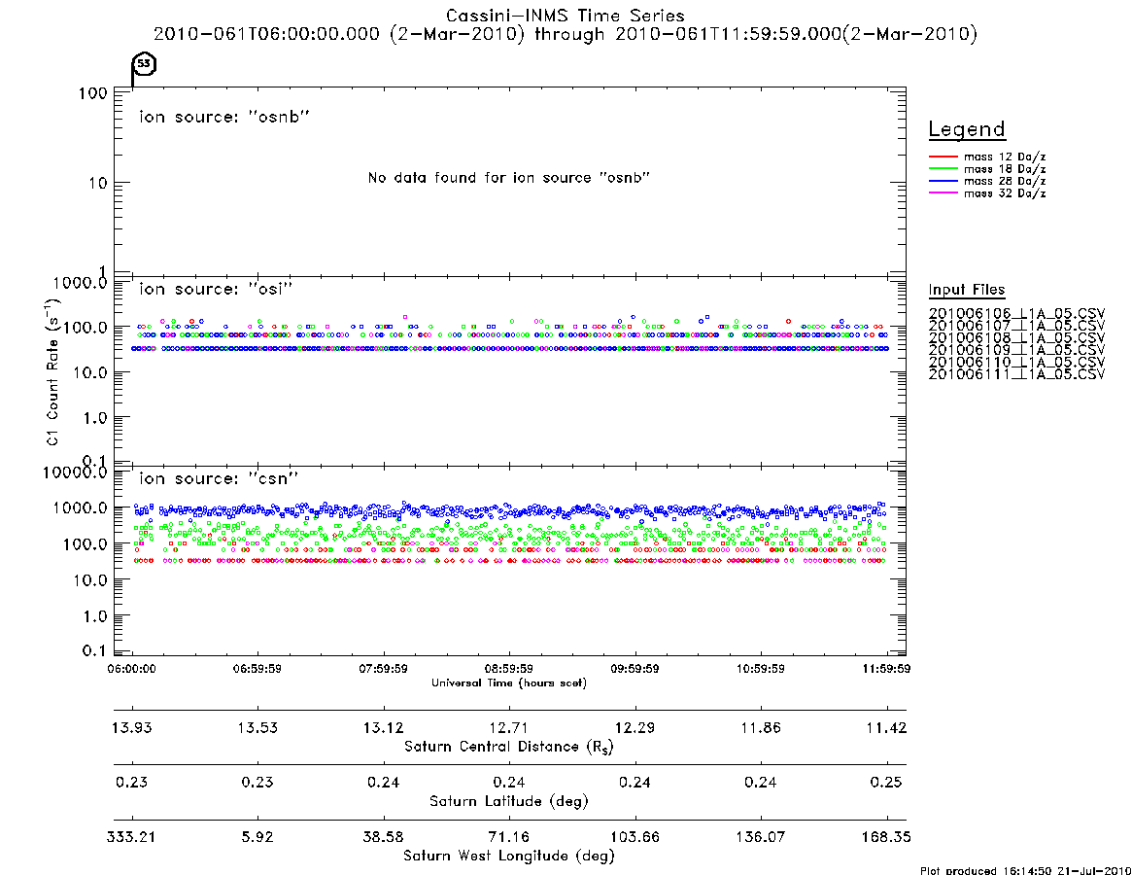Click the 13.53 distance value
Image resolution: width=1132 pixels, height=875 pixels.
[257, 727]
